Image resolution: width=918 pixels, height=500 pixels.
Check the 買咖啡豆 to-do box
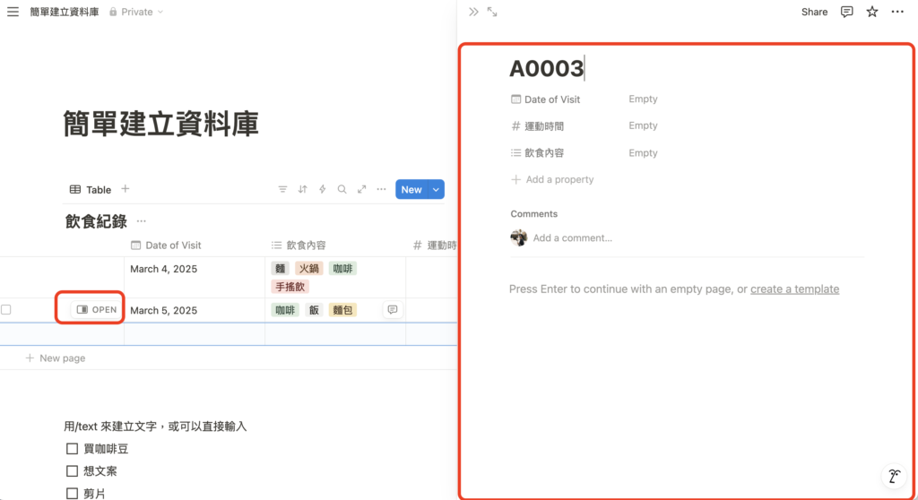point(73,449)
